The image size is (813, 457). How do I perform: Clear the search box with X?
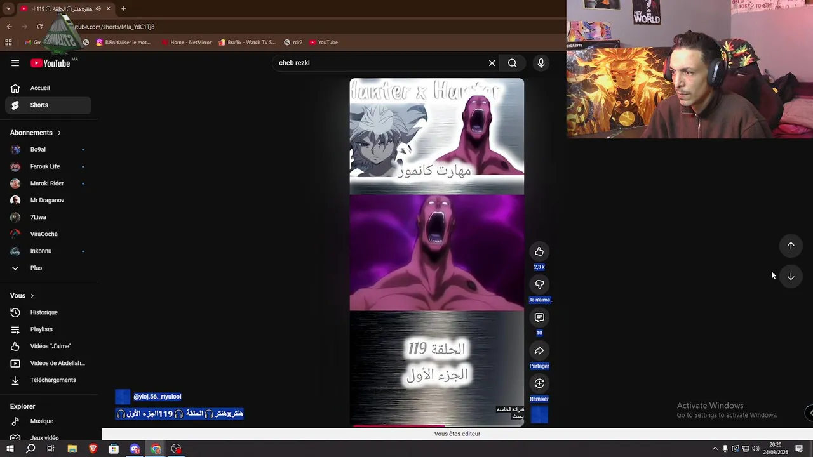[492, 63]
